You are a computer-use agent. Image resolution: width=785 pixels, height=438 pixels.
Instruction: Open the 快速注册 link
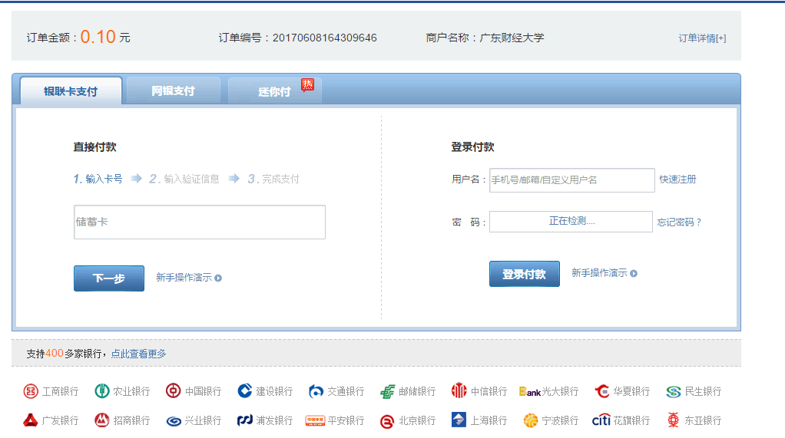(677, 179)
